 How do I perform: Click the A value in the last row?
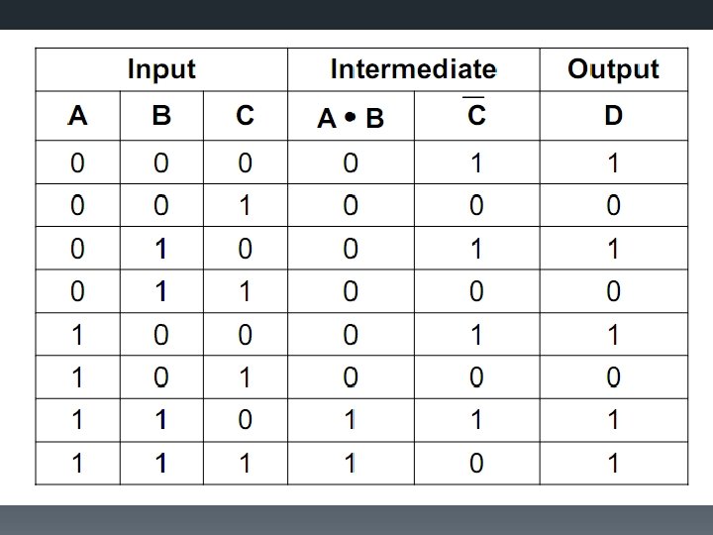(x=77, y=463)
